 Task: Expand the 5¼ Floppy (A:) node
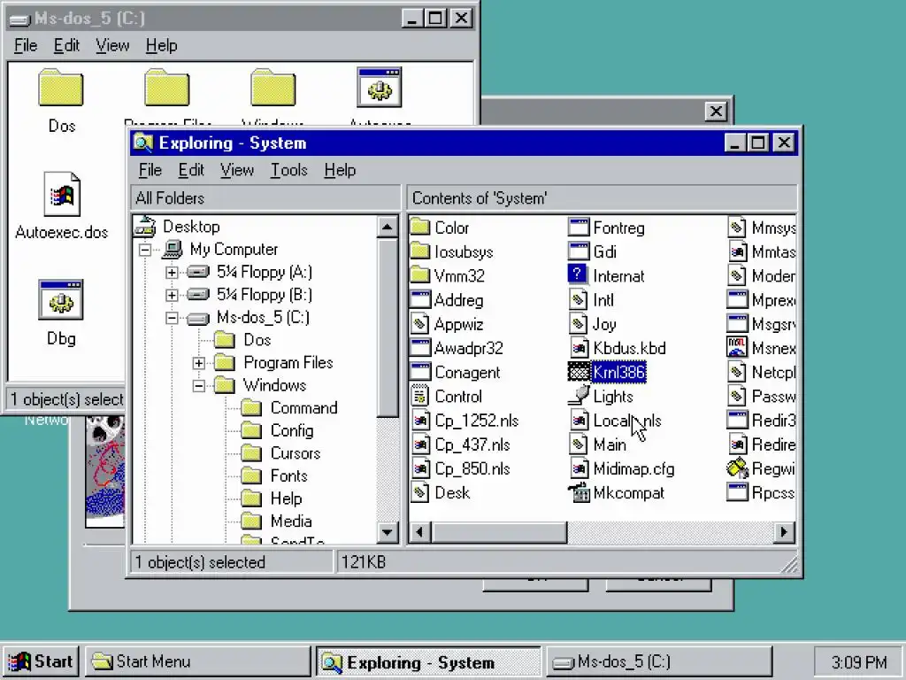tap(172, 273)
